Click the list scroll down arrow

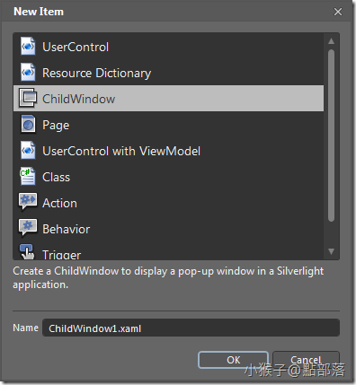tap(331, 251)
